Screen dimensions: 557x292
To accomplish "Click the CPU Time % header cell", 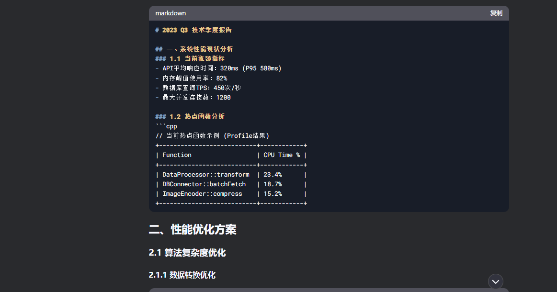I will point(282,155).
